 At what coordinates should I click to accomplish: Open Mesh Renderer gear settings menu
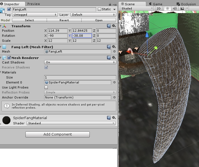click(114, 58)
